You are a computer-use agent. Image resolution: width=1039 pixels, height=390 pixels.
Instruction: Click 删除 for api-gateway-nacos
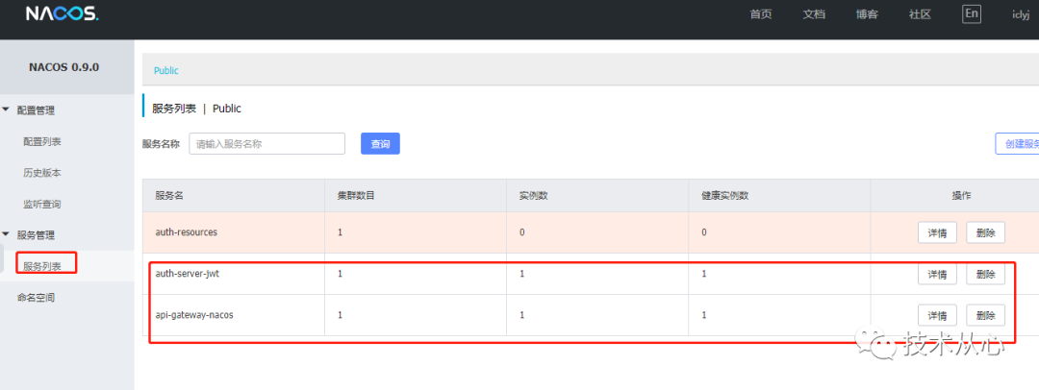click(985, 315)
